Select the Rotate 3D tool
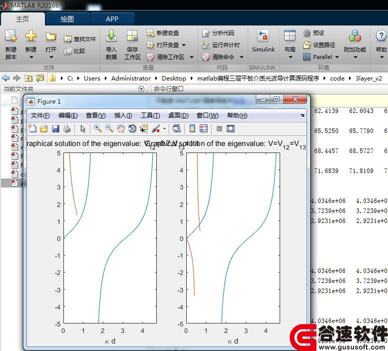 [x=132, y=128]
